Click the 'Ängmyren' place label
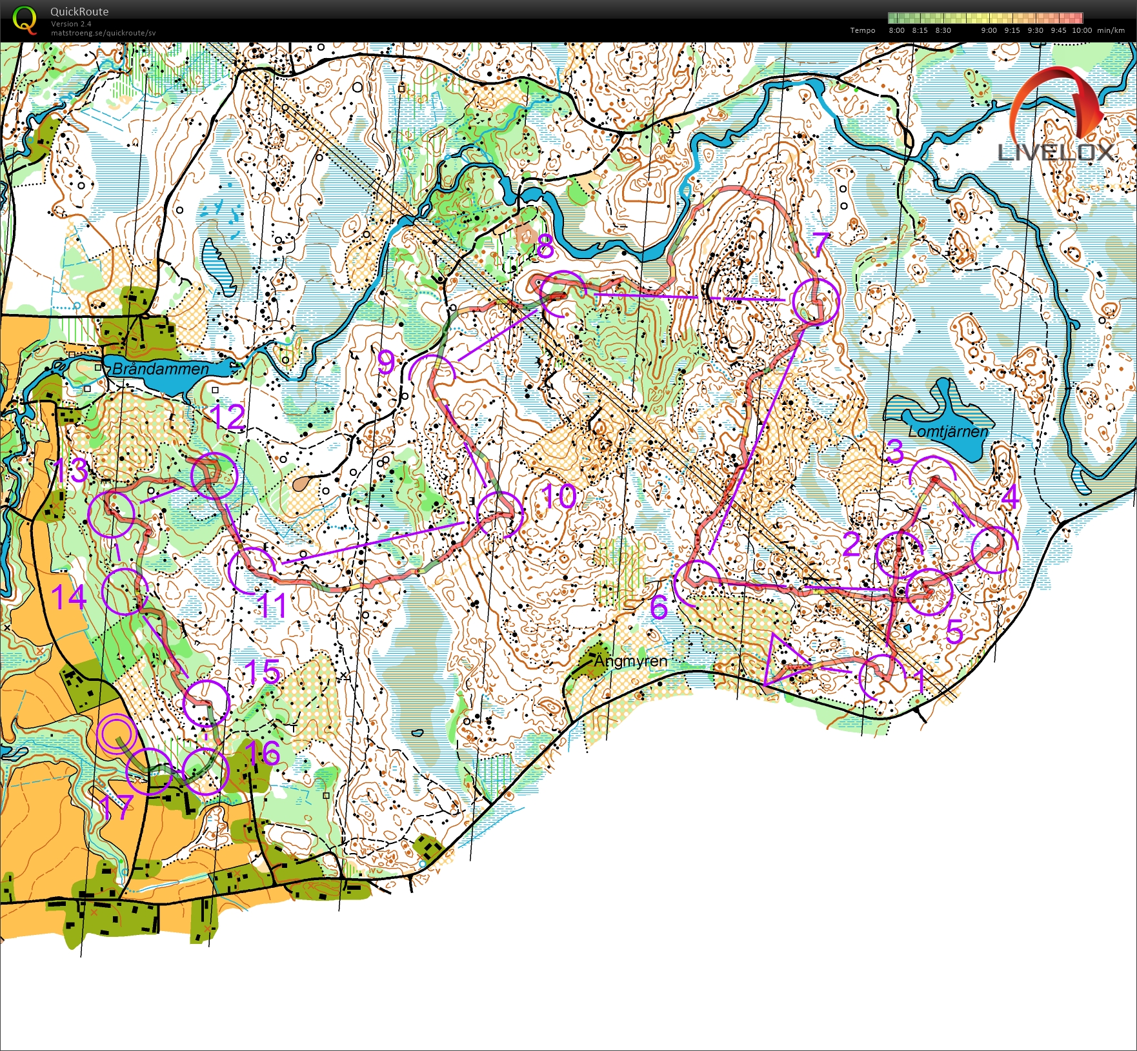Viewport: 1137px width, 1051px height. pos(630,662)
